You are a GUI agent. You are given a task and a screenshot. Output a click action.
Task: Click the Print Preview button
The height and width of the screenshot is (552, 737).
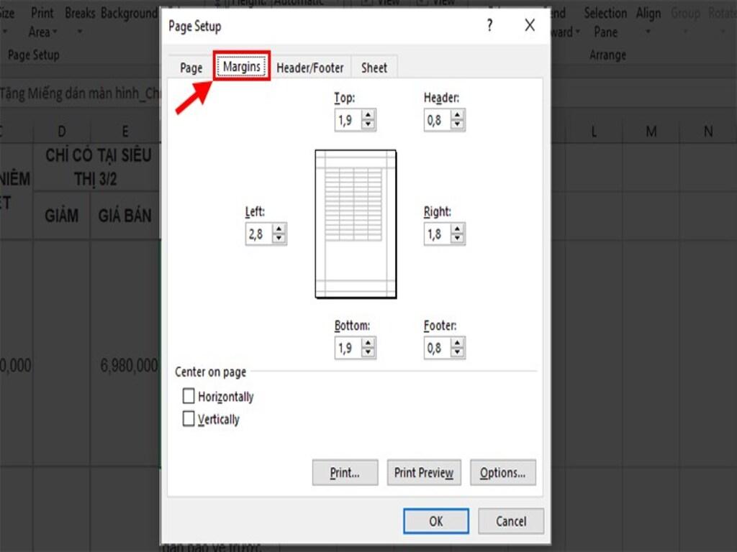(424, 472)
